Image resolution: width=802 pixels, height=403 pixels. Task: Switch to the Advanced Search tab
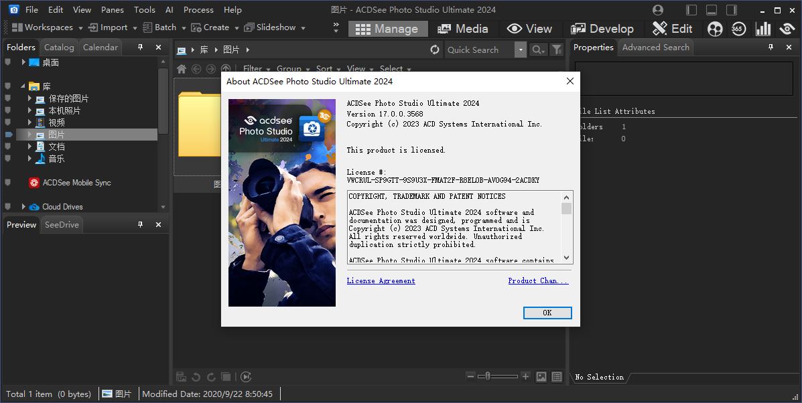coord(656,48)
